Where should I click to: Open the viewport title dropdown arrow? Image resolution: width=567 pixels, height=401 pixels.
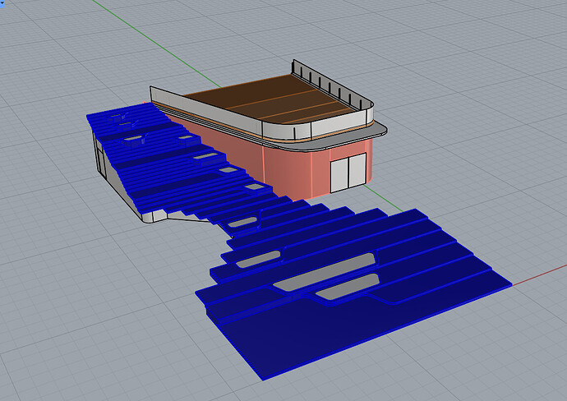(2, 4)
